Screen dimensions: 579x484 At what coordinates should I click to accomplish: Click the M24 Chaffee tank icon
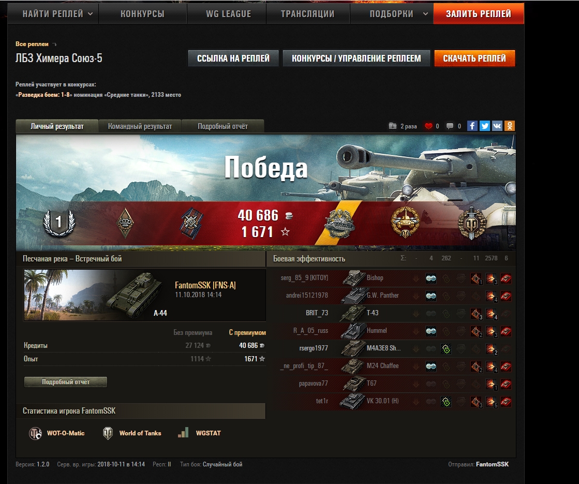(x=353, y=366)
